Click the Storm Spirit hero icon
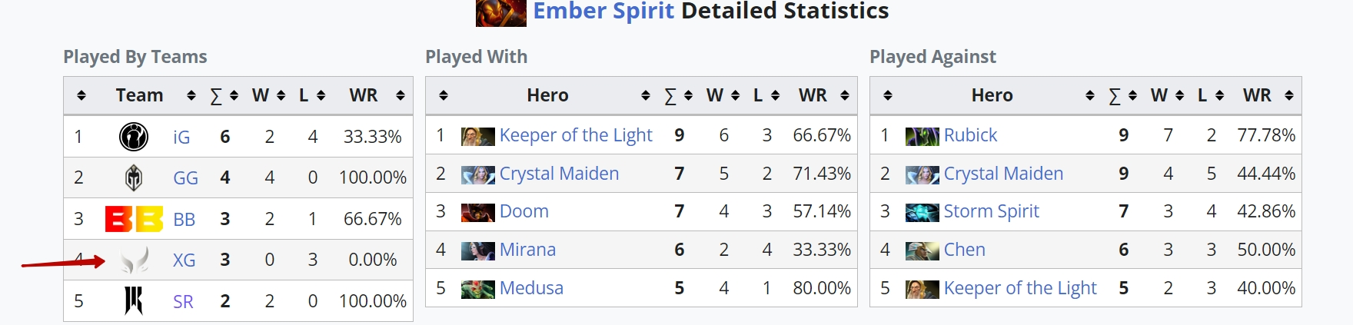The width and height of the screenshot is (1353, 325). point(922,212)
